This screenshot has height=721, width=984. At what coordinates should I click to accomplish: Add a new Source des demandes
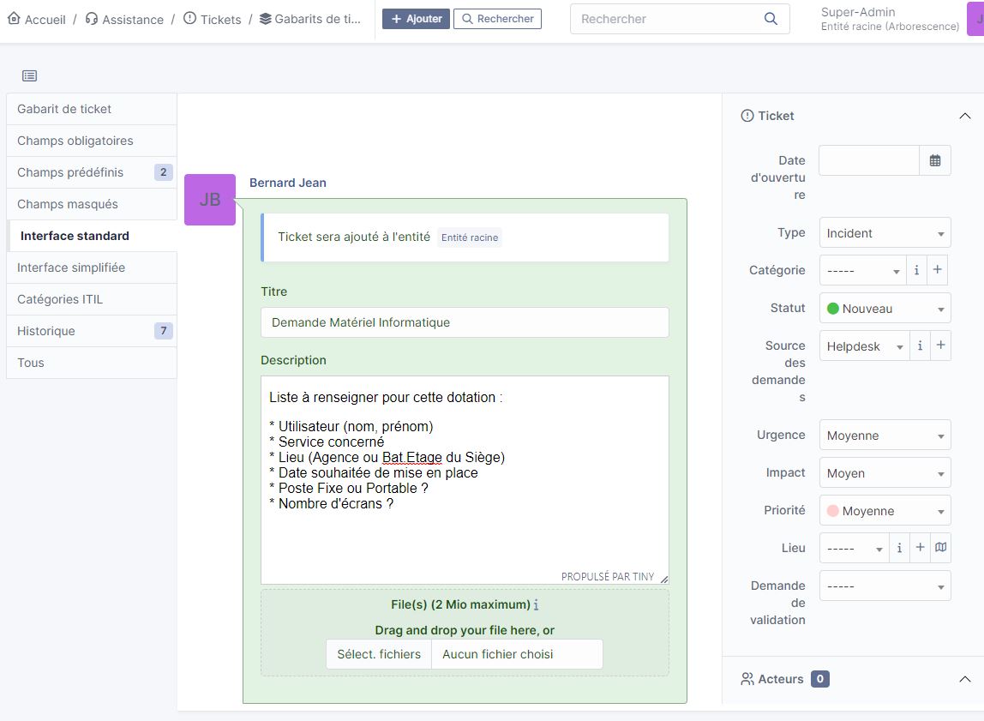pyautogui.click(x=940, y=345)
